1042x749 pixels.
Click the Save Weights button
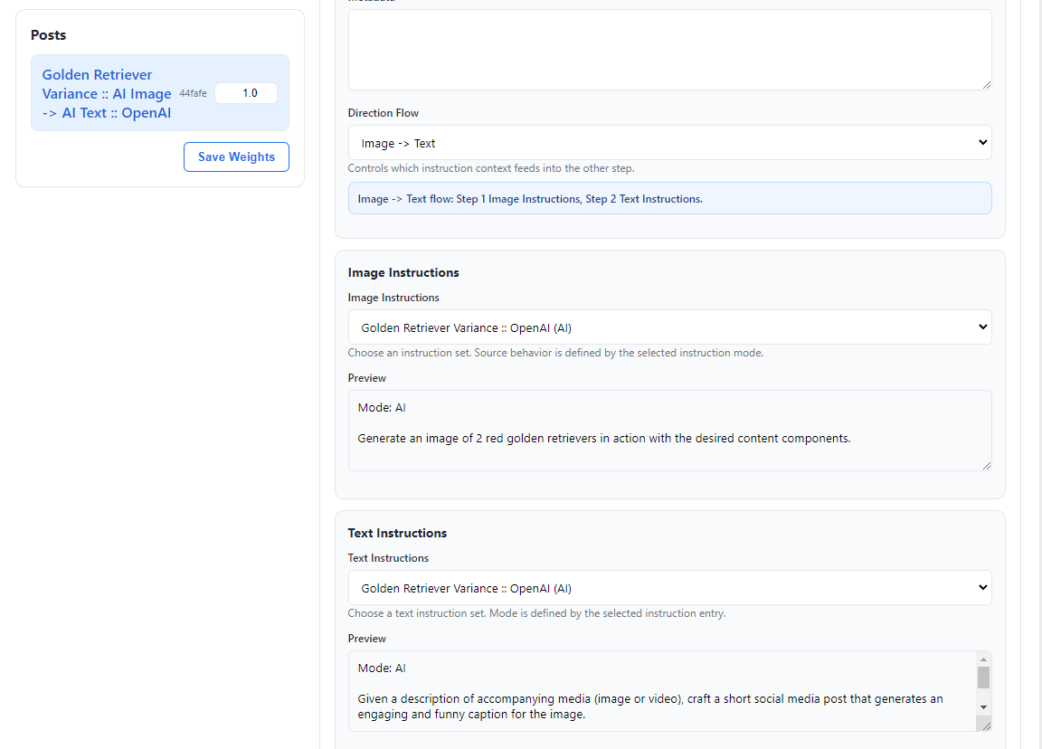coord(236,156)
